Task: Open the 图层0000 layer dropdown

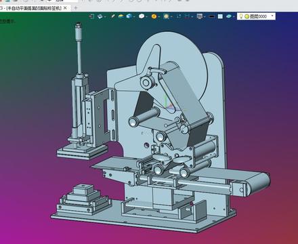Action: click(x=256, y=16)
